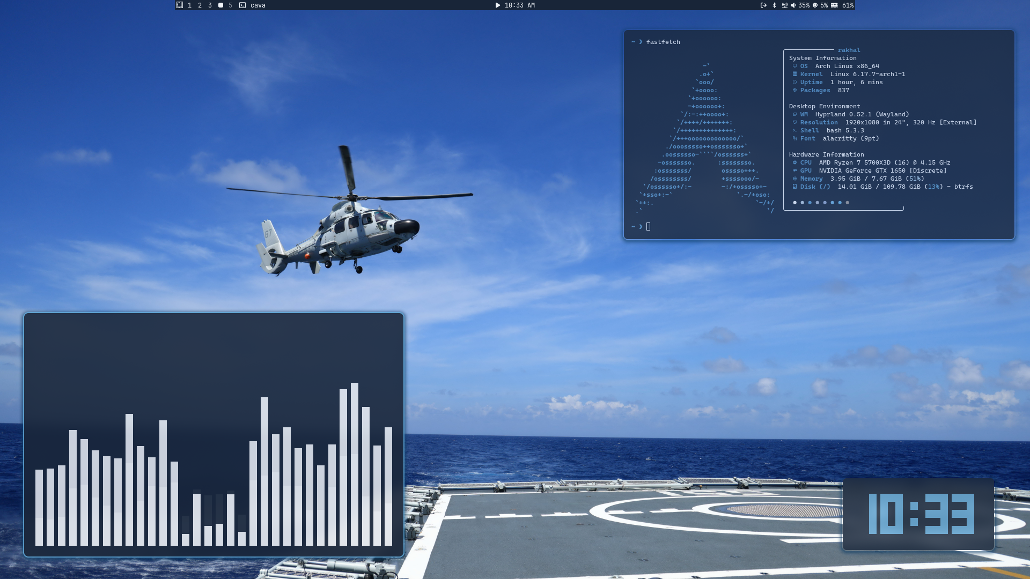Screen dimensions: 1030x579
Task: Switch to workspace 3
Action: point(210,5)
